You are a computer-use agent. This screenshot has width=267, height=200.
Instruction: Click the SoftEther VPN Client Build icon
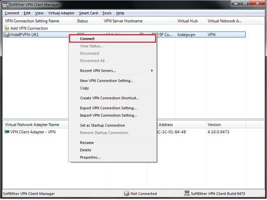[x=187, y=193]
